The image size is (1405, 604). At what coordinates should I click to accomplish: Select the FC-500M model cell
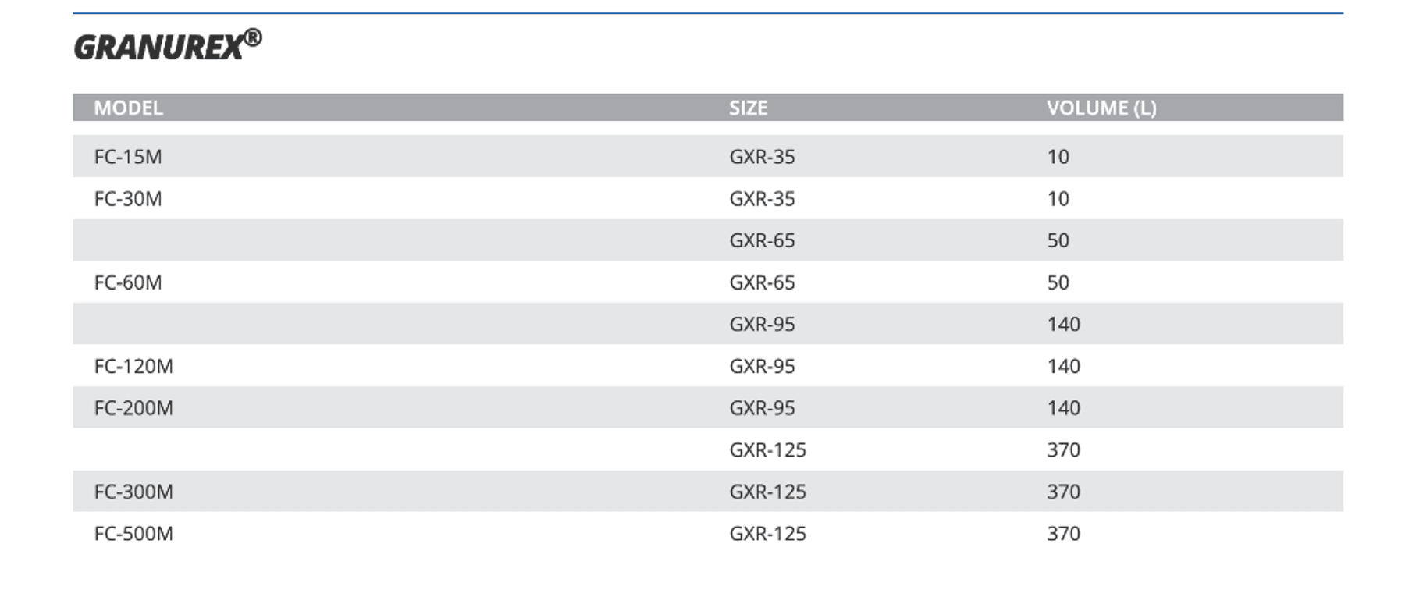pyautogui.click(x=133, y=534)
